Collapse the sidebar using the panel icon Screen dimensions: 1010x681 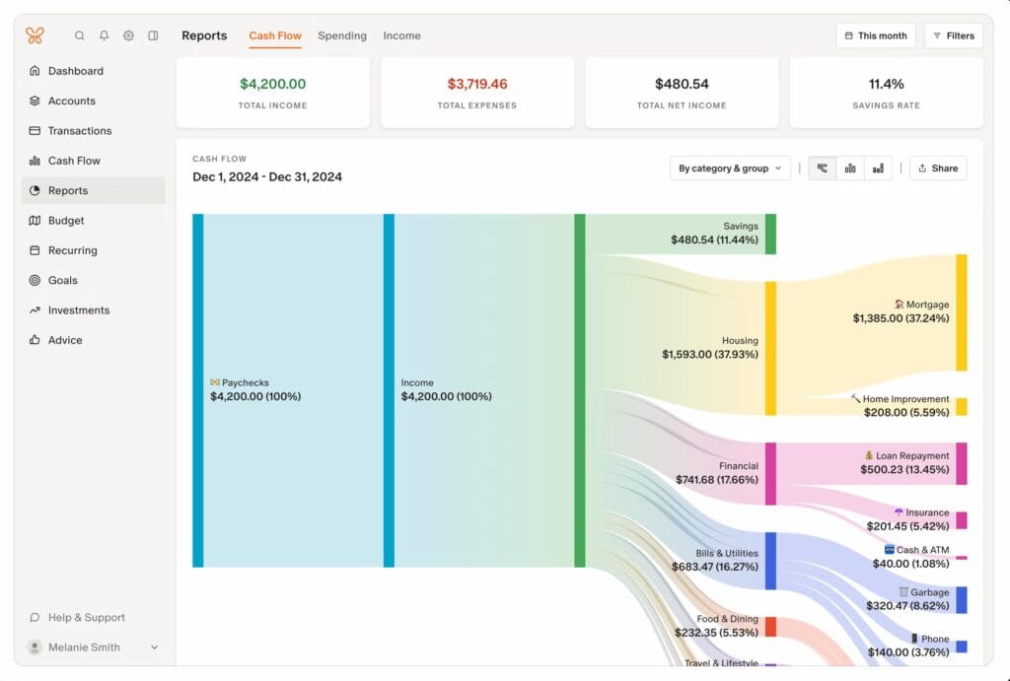pos(153,34)
